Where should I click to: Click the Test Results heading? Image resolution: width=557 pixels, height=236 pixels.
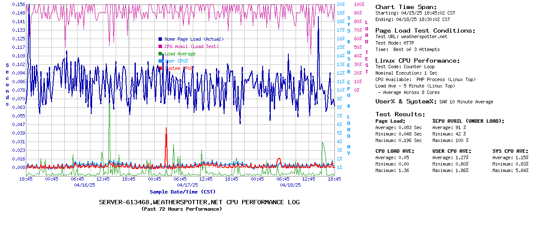(400, 114)
